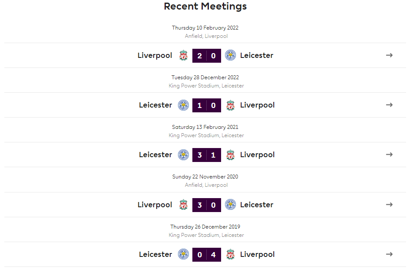Click Leicester team name in 0-4 match

coord(155,254)
